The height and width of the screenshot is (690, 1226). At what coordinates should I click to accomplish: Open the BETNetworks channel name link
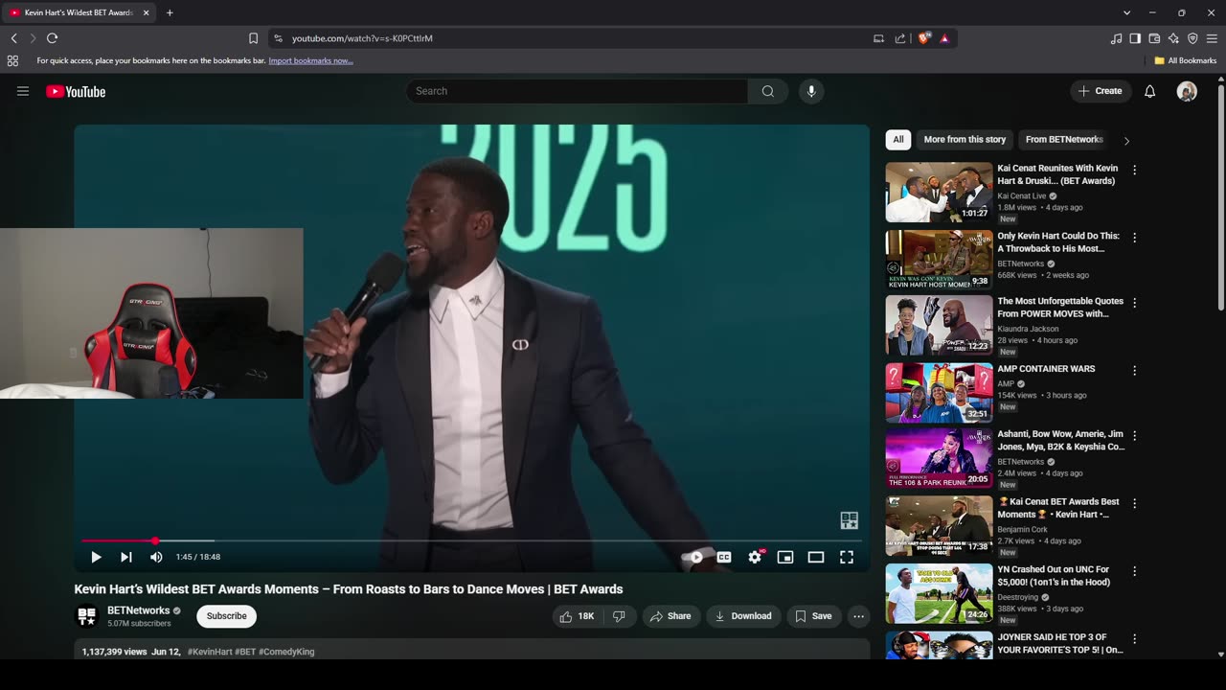pyautogui.click(x=139, y=610)
